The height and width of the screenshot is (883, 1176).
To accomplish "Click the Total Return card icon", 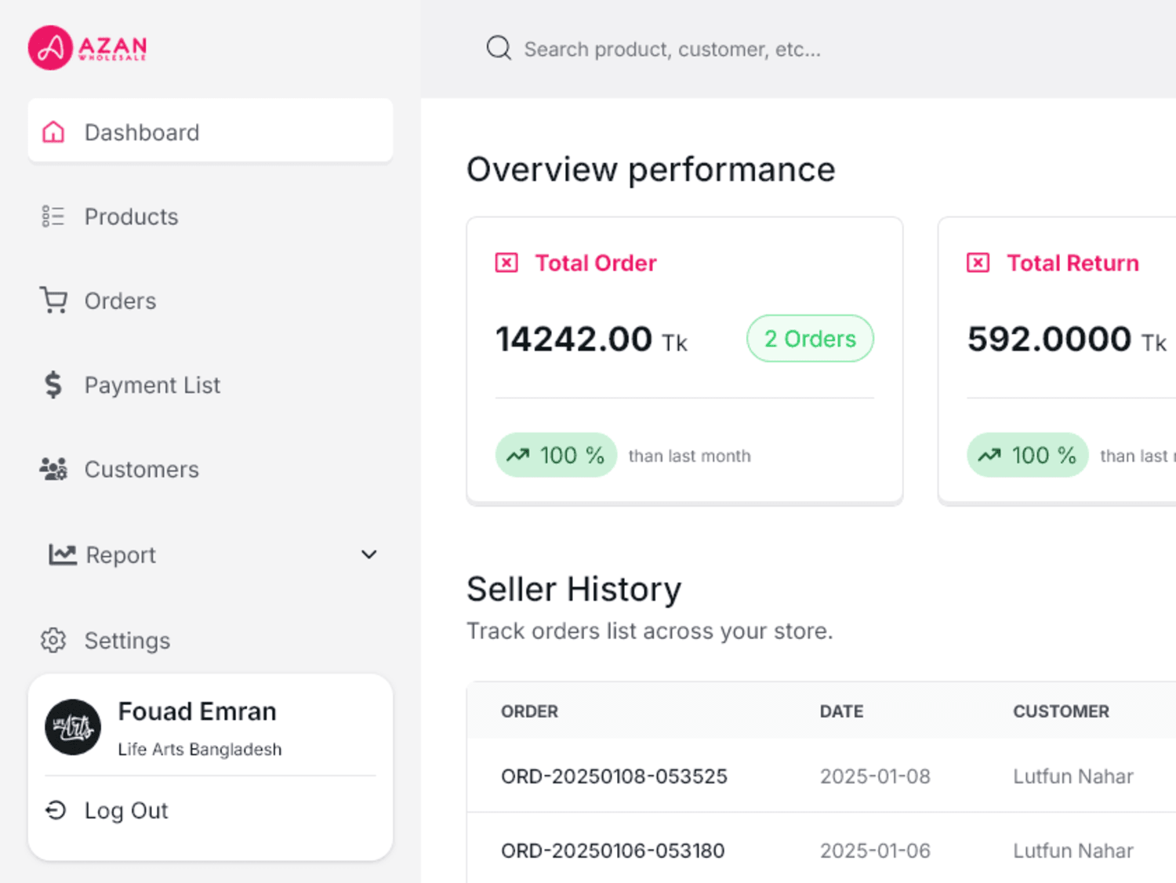I will tap(978, 263).
